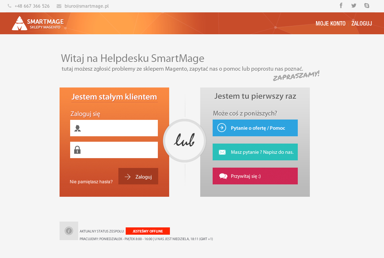Click the padlock icon in password field
This screenshot has height=258, width=384.
point(77,150)
